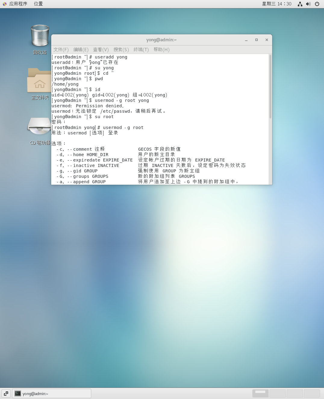
Task: Open the 文件(F) menu in terminal
Action: [61, 50]
